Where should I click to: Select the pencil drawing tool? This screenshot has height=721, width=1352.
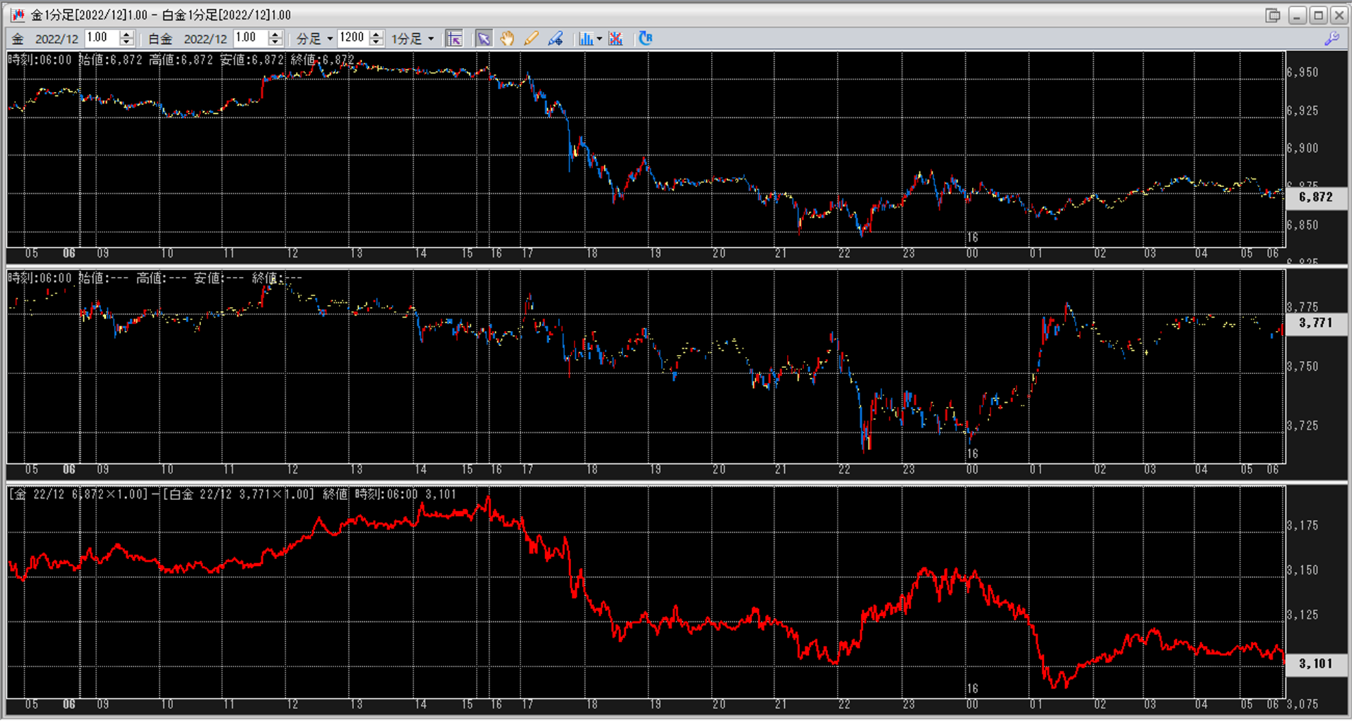click(x=531, y=39)
